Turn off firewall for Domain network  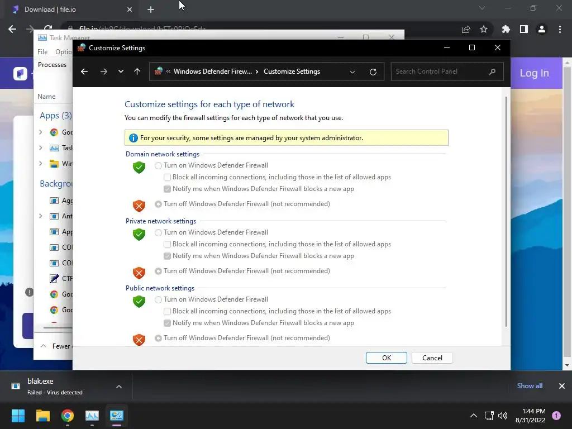coord(158,204)
